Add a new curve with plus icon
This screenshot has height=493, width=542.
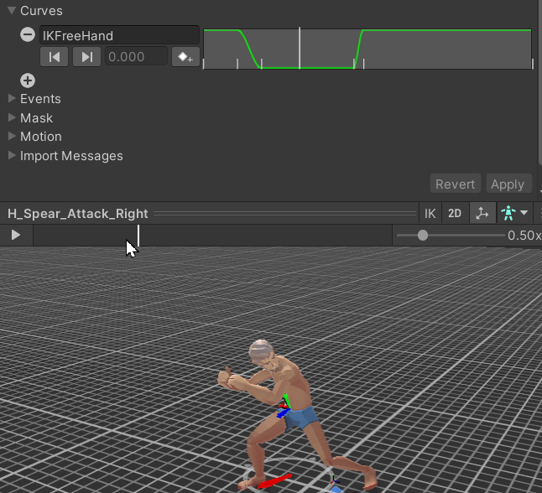tap(28, 80)
